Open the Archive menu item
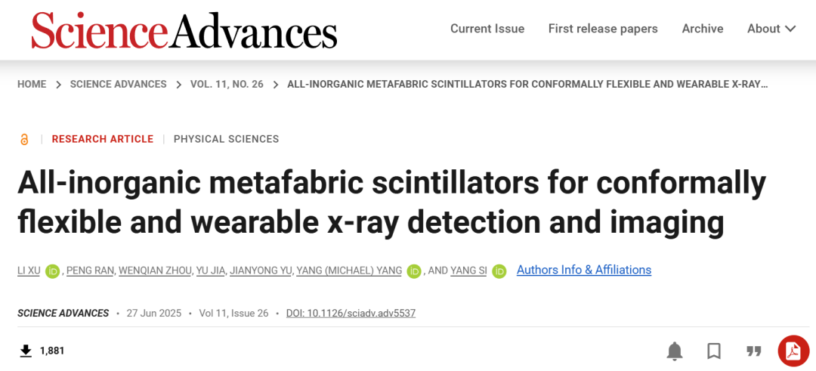816x371 pixels. pyautogui.click(x=703, y=29)
